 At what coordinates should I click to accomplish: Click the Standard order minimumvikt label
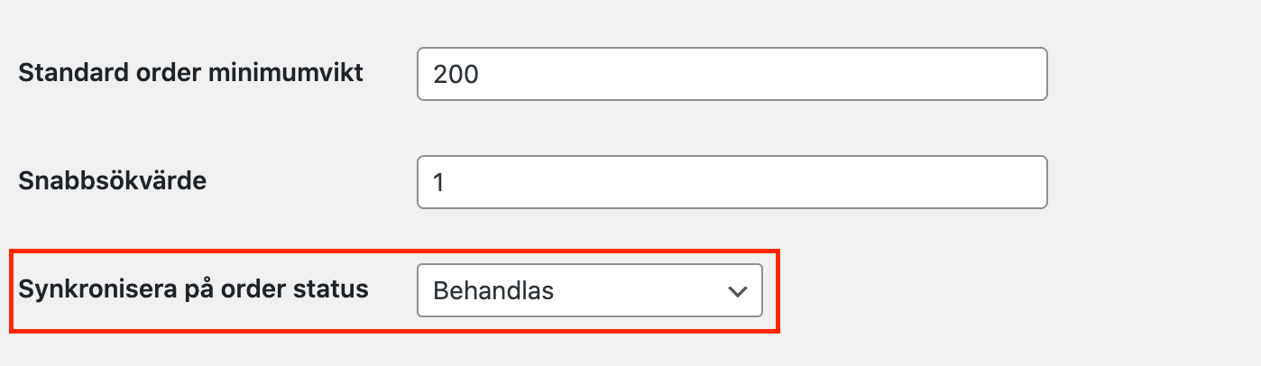coord(190,72)
